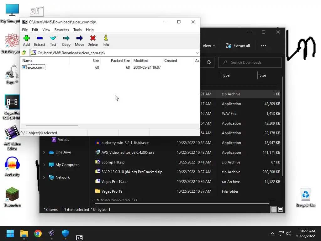Open File Explorer from the taskbar
This screenshot has height=241, width=321.
24,233
